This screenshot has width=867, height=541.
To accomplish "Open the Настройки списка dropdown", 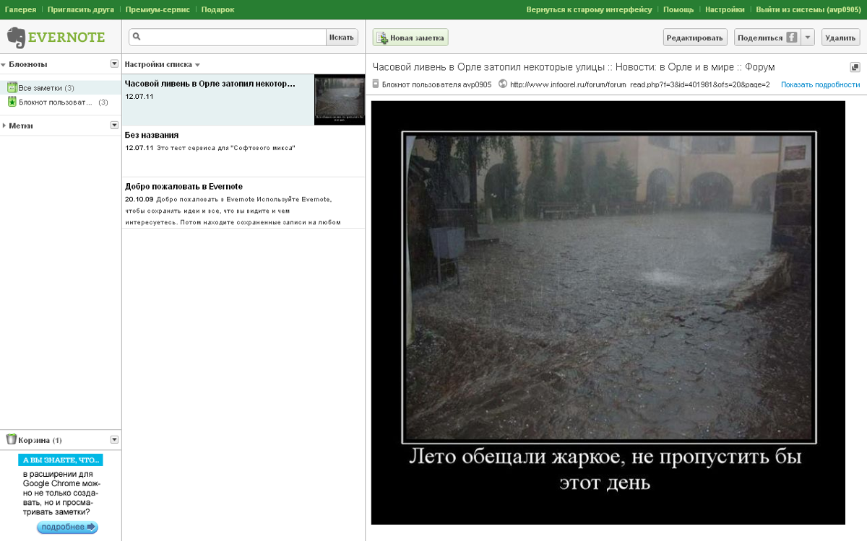I will point(162,64).
